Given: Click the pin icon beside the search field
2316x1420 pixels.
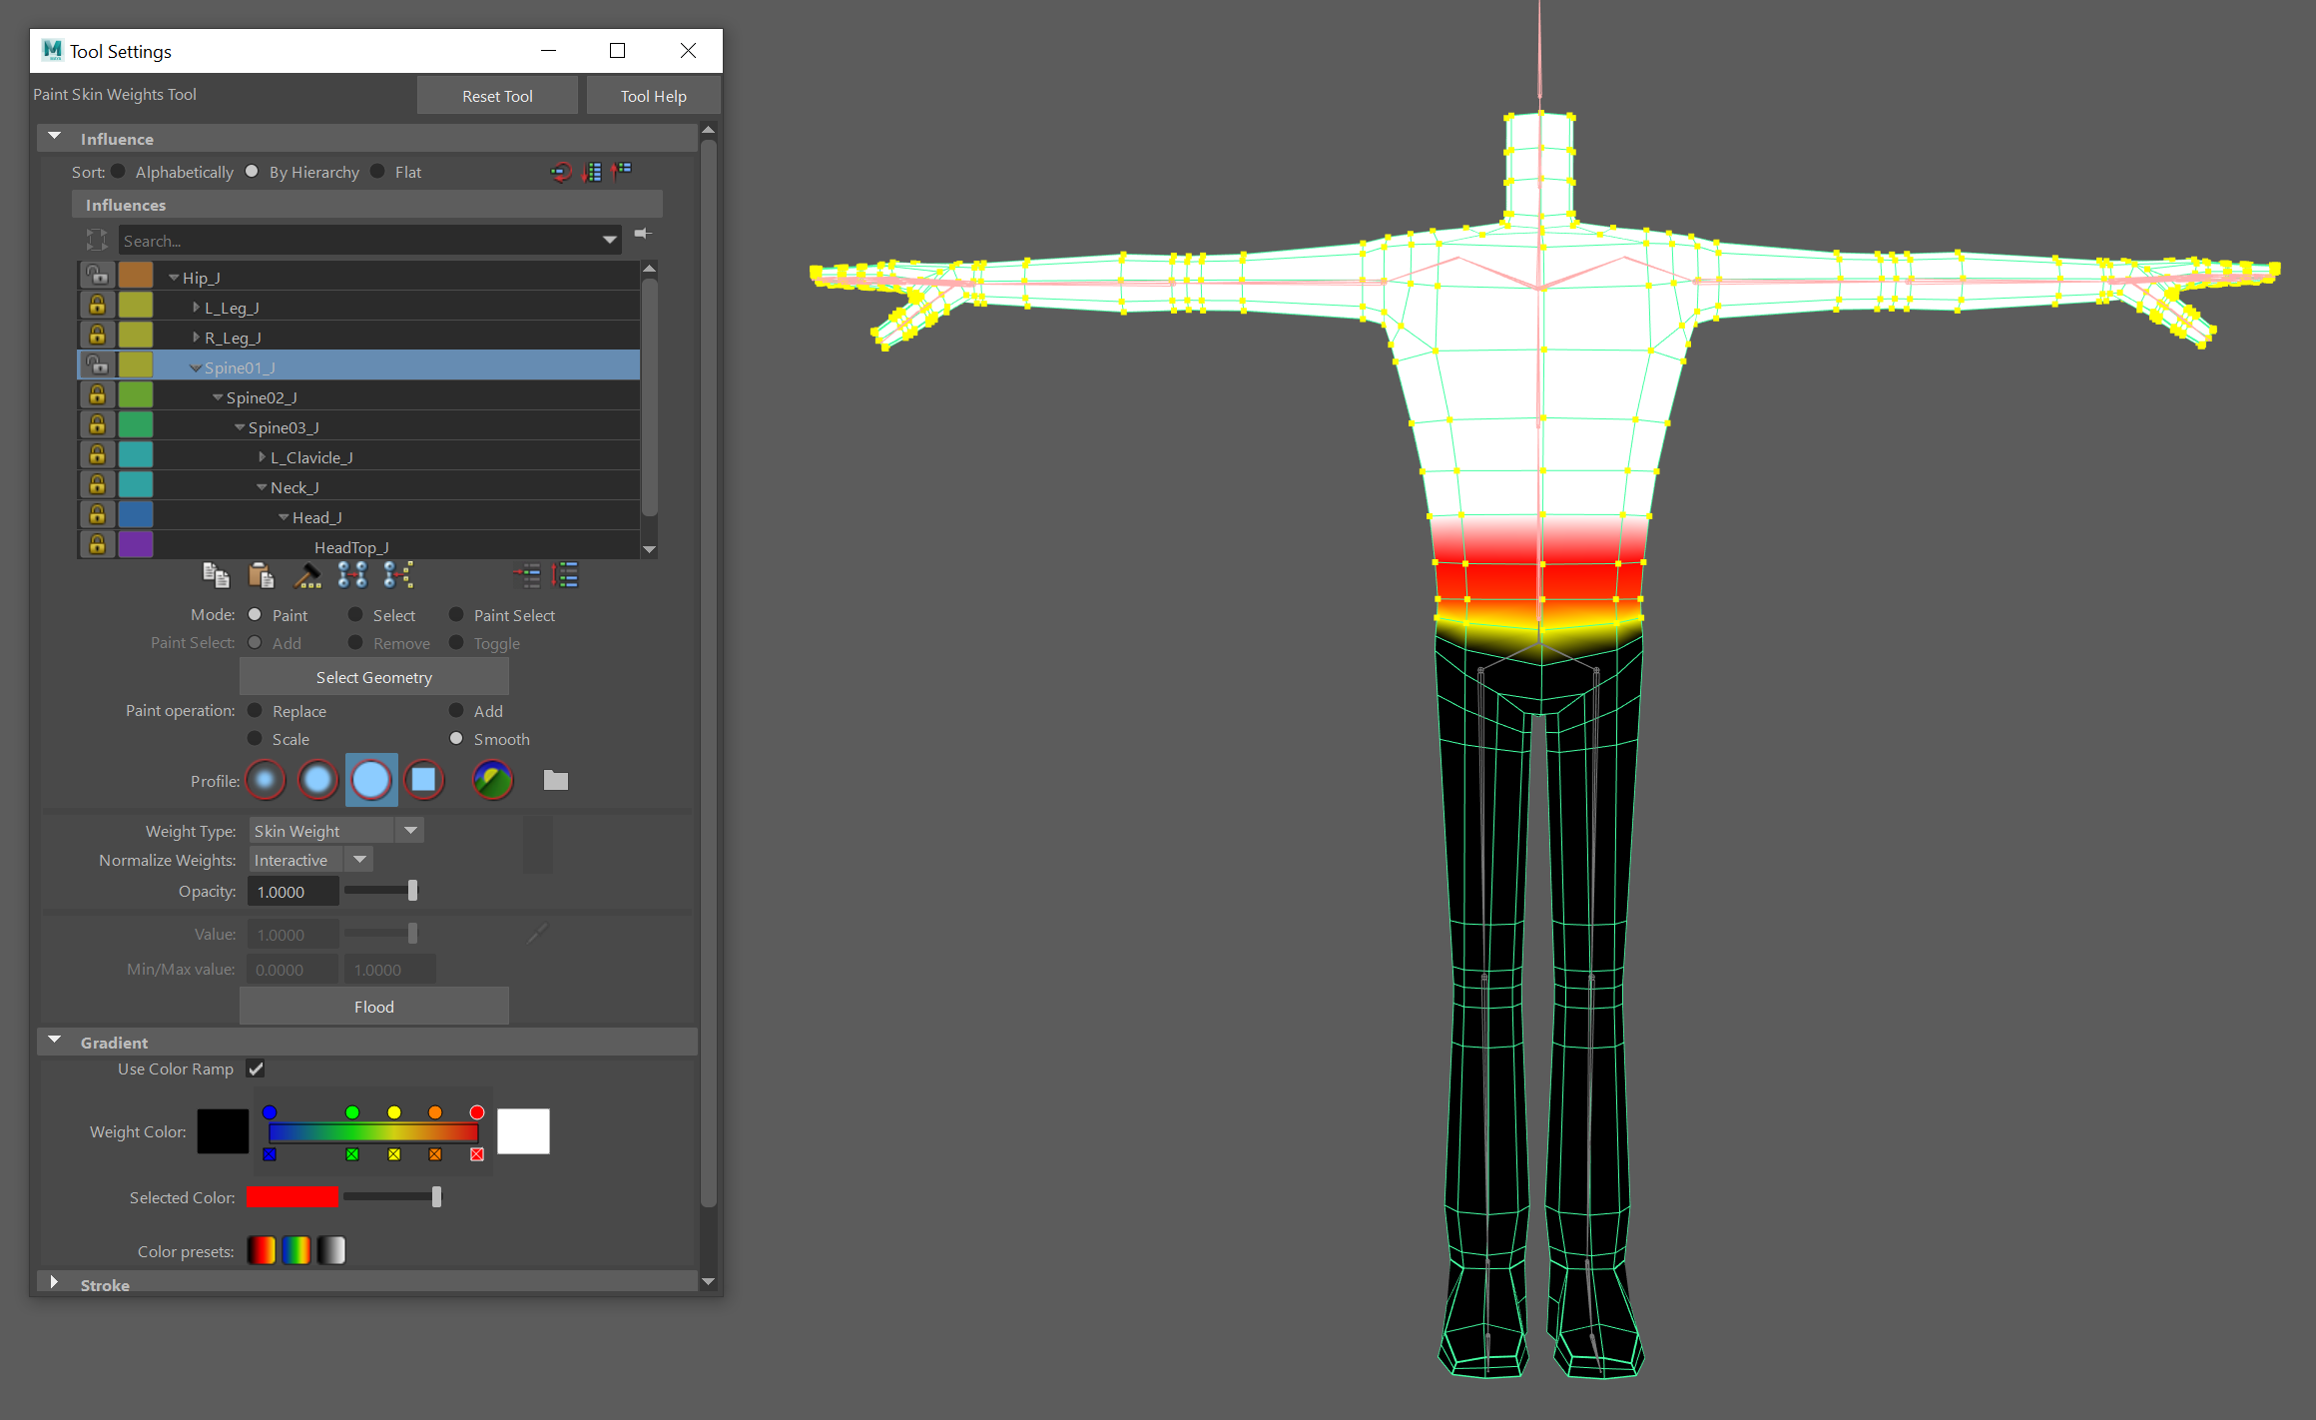Looking at the screenshot, I should pos(643,234).
